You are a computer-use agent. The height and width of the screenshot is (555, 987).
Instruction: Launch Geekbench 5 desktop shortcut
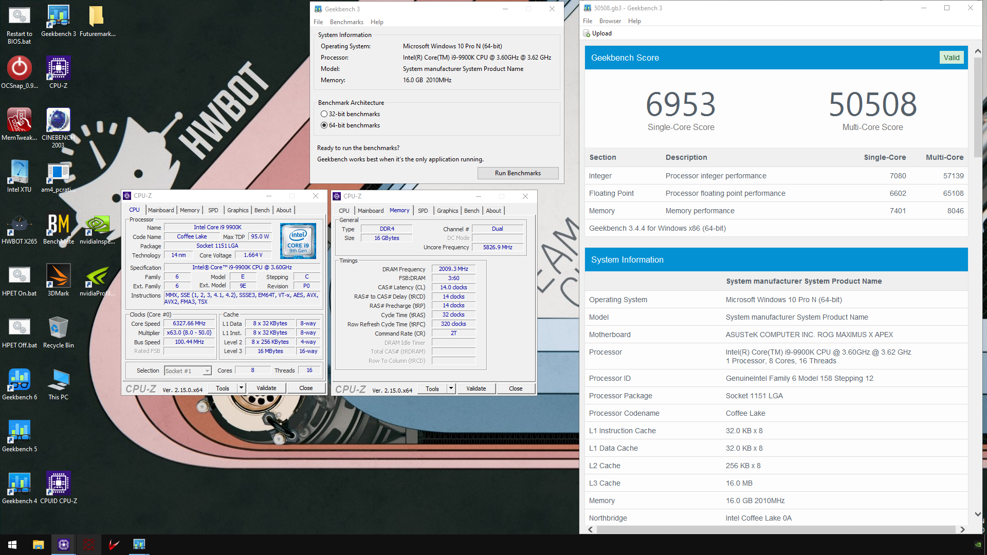19,436
